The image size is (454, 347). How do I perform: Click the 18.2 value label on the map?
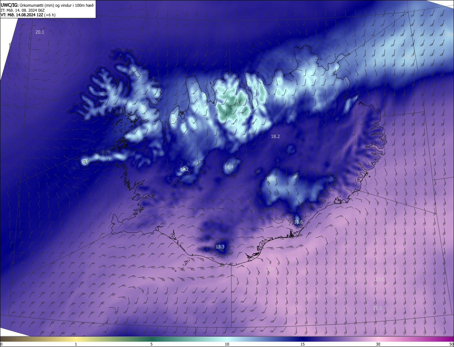click(x=275, y=136)
